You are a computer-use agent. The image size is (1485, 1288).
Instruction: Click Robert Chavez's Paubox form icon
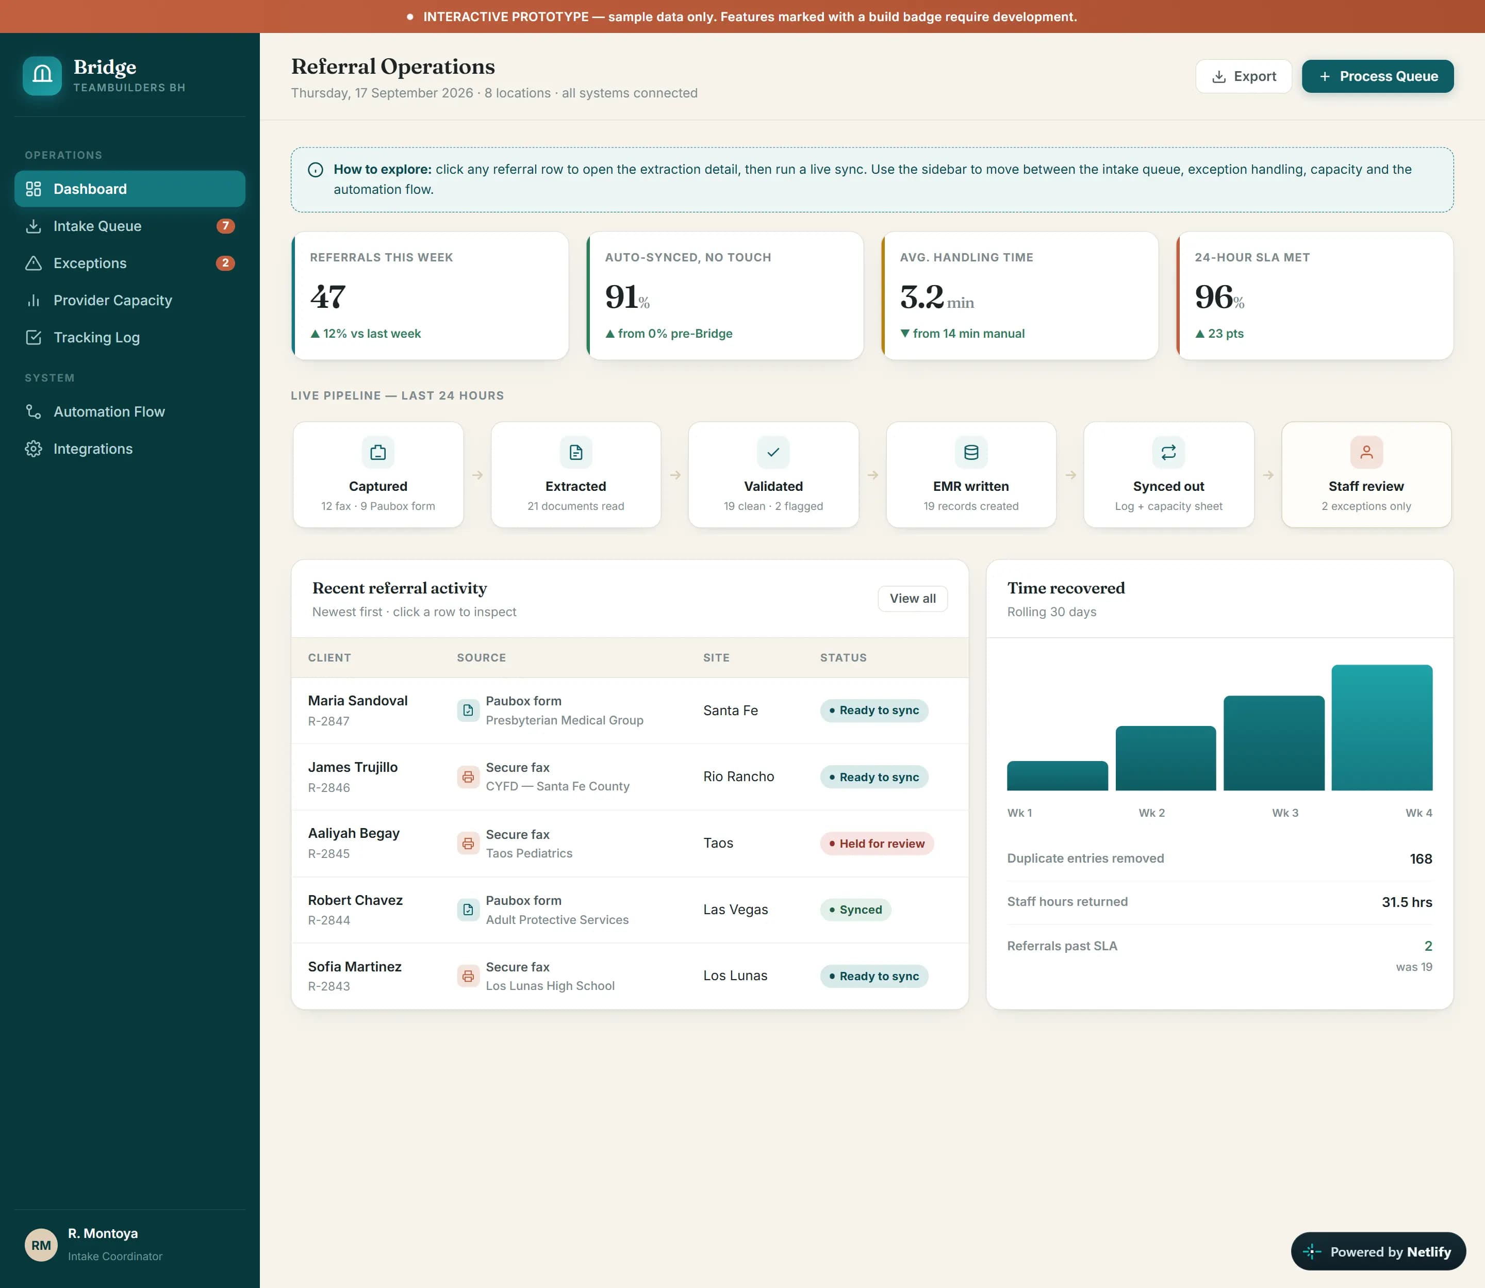tap(468, 910)
